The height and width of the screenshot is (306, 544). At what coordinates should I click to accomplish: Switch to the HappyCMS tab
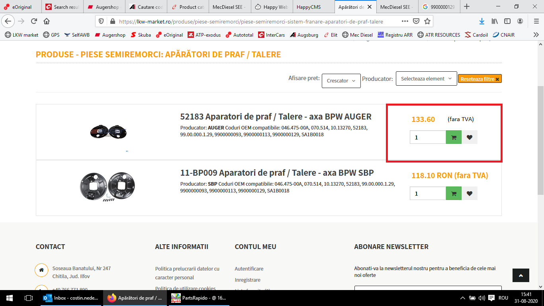tap(313, 7)
